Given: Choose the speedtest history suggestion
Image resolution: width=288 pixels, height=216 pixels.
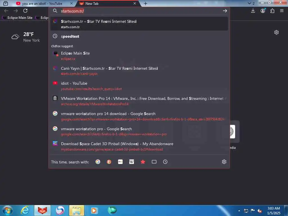Looking at the screenshot, I should (139, 36).
